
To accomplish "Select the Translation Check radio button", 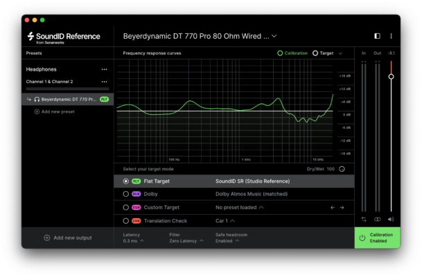I will 125,220.
